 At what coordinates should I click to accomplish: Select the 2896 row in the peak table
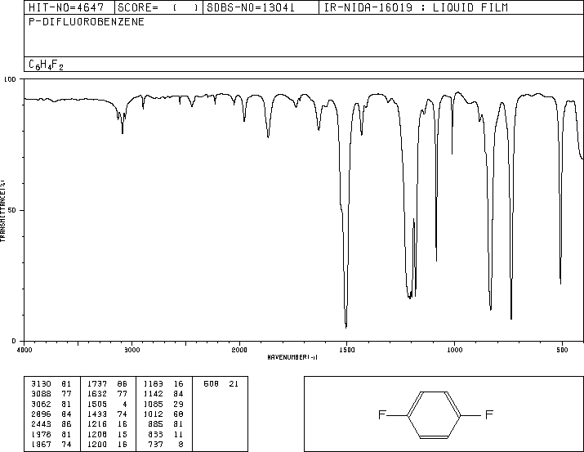click(51, 414)
